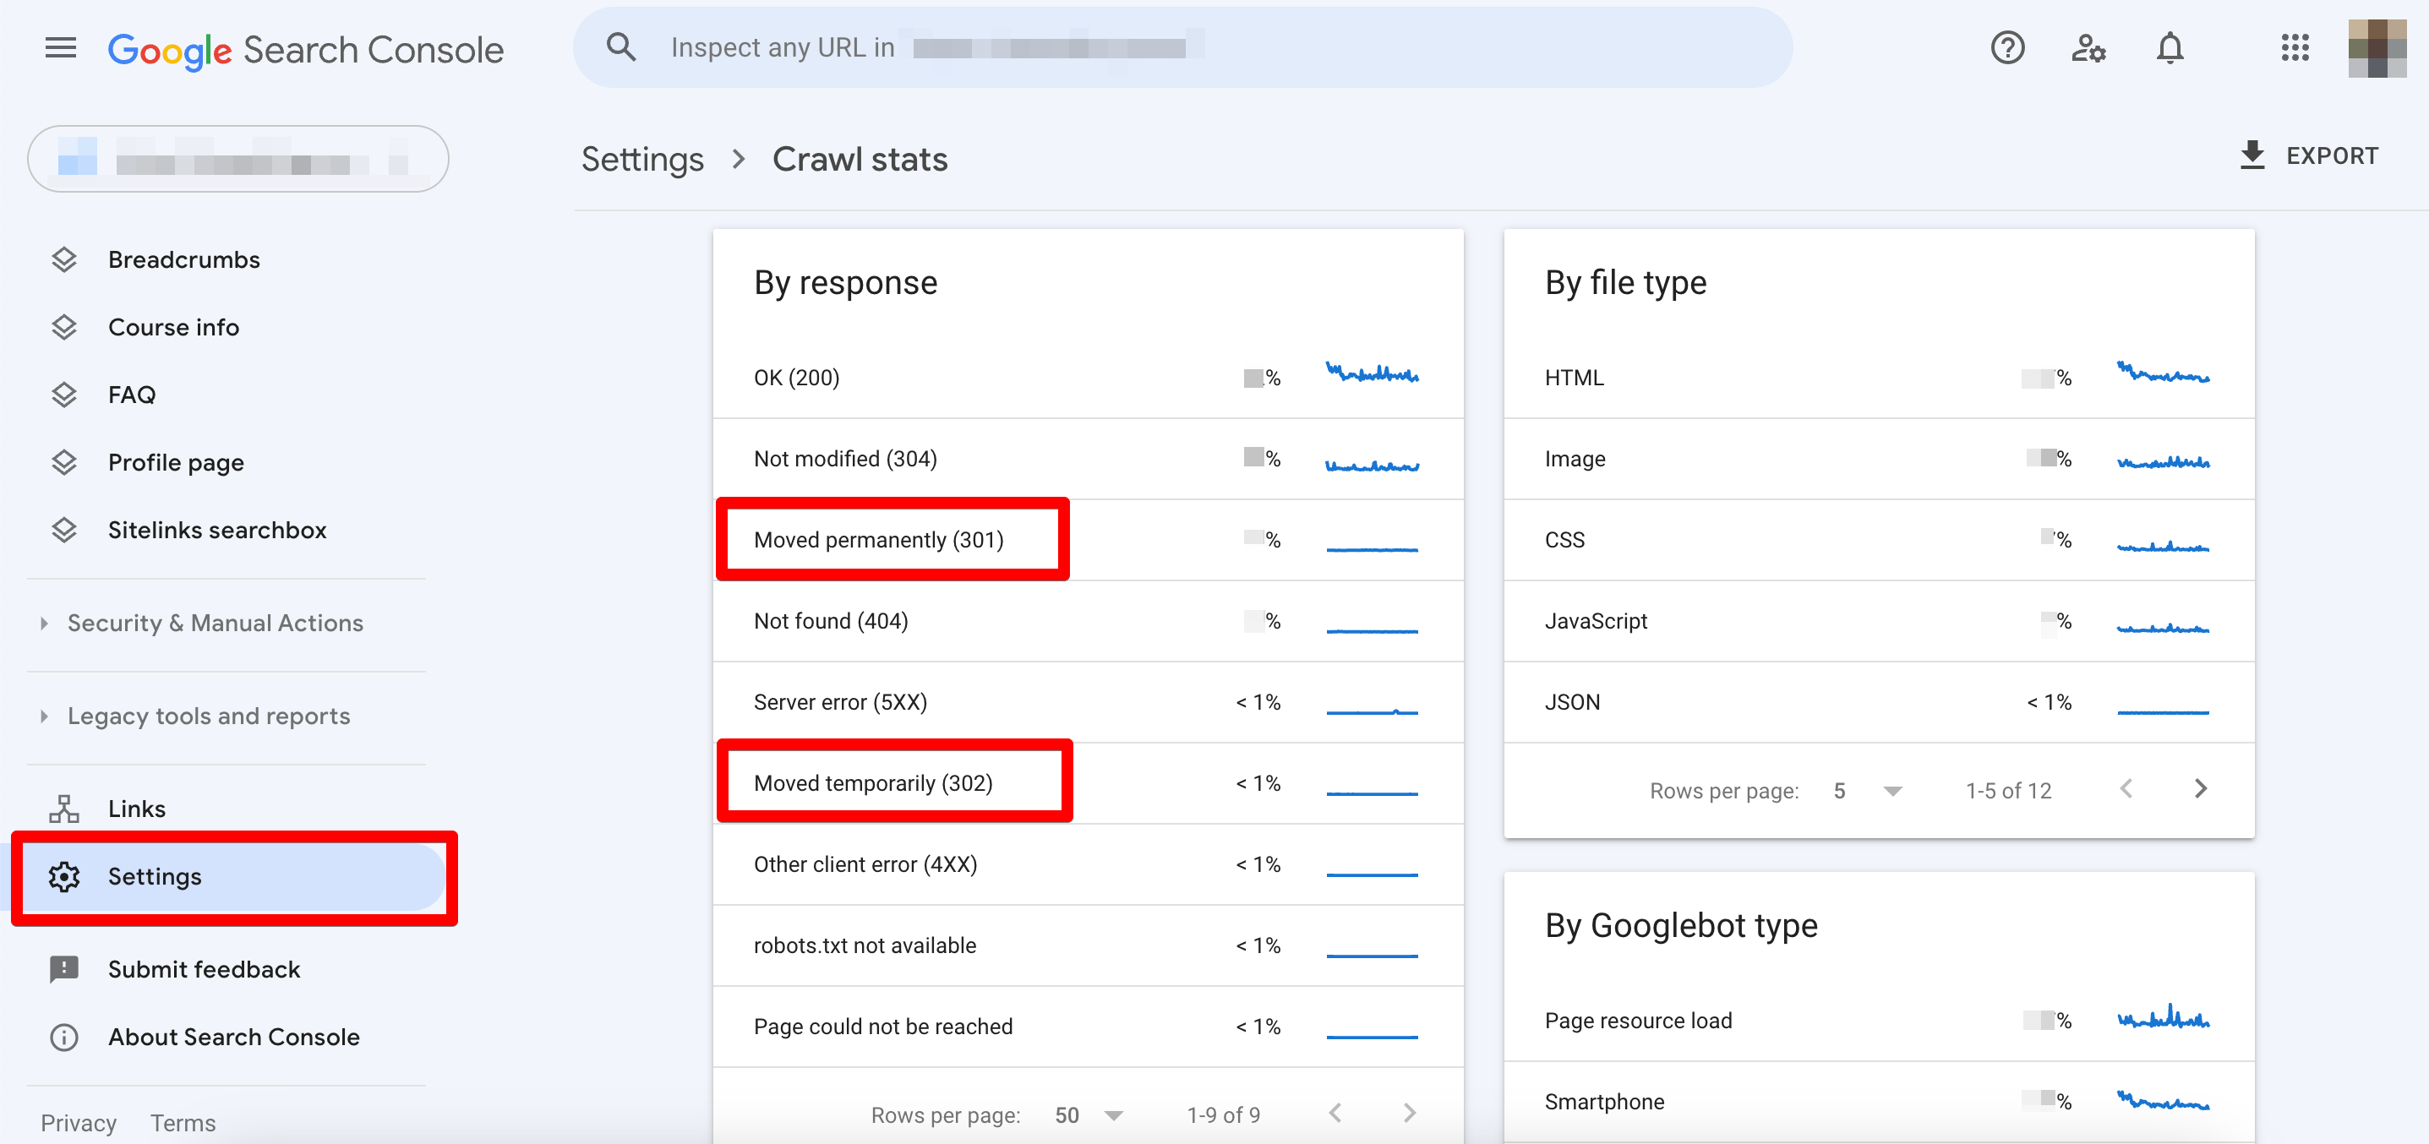The image size is (2429, 1144).
Task: Open the Google apps grid
Action: tap(2295, 48)
